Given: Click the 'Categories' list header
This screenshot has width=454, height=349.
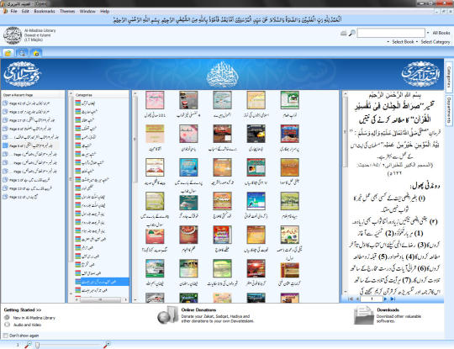Looking at the screenshot, I should pos(84,95).
